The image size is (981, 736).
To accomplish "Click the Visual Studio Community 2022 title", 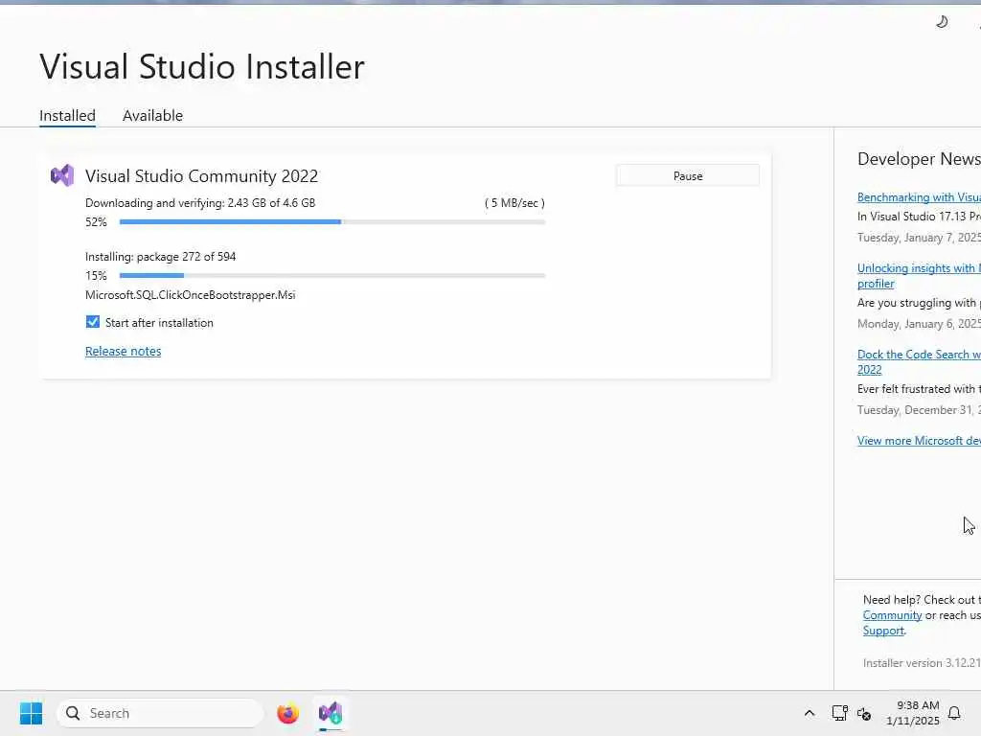I will pos(201,176).
